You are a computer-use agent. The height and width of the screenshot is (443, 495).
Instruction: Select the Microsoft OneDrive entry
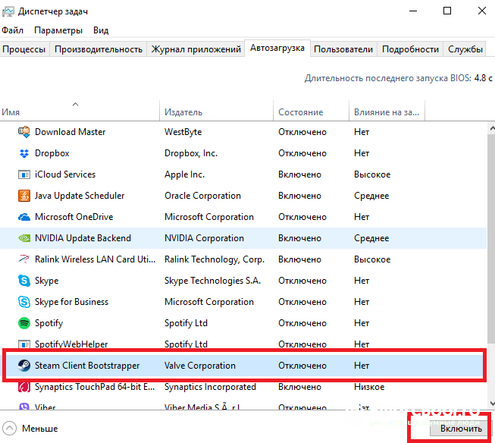pyautogui.click(x=74, y=217)
